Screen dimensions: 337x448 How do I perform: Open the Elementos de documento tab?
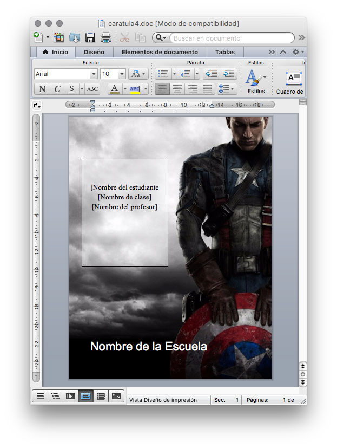pyautogui.click(x=160, y=52)
